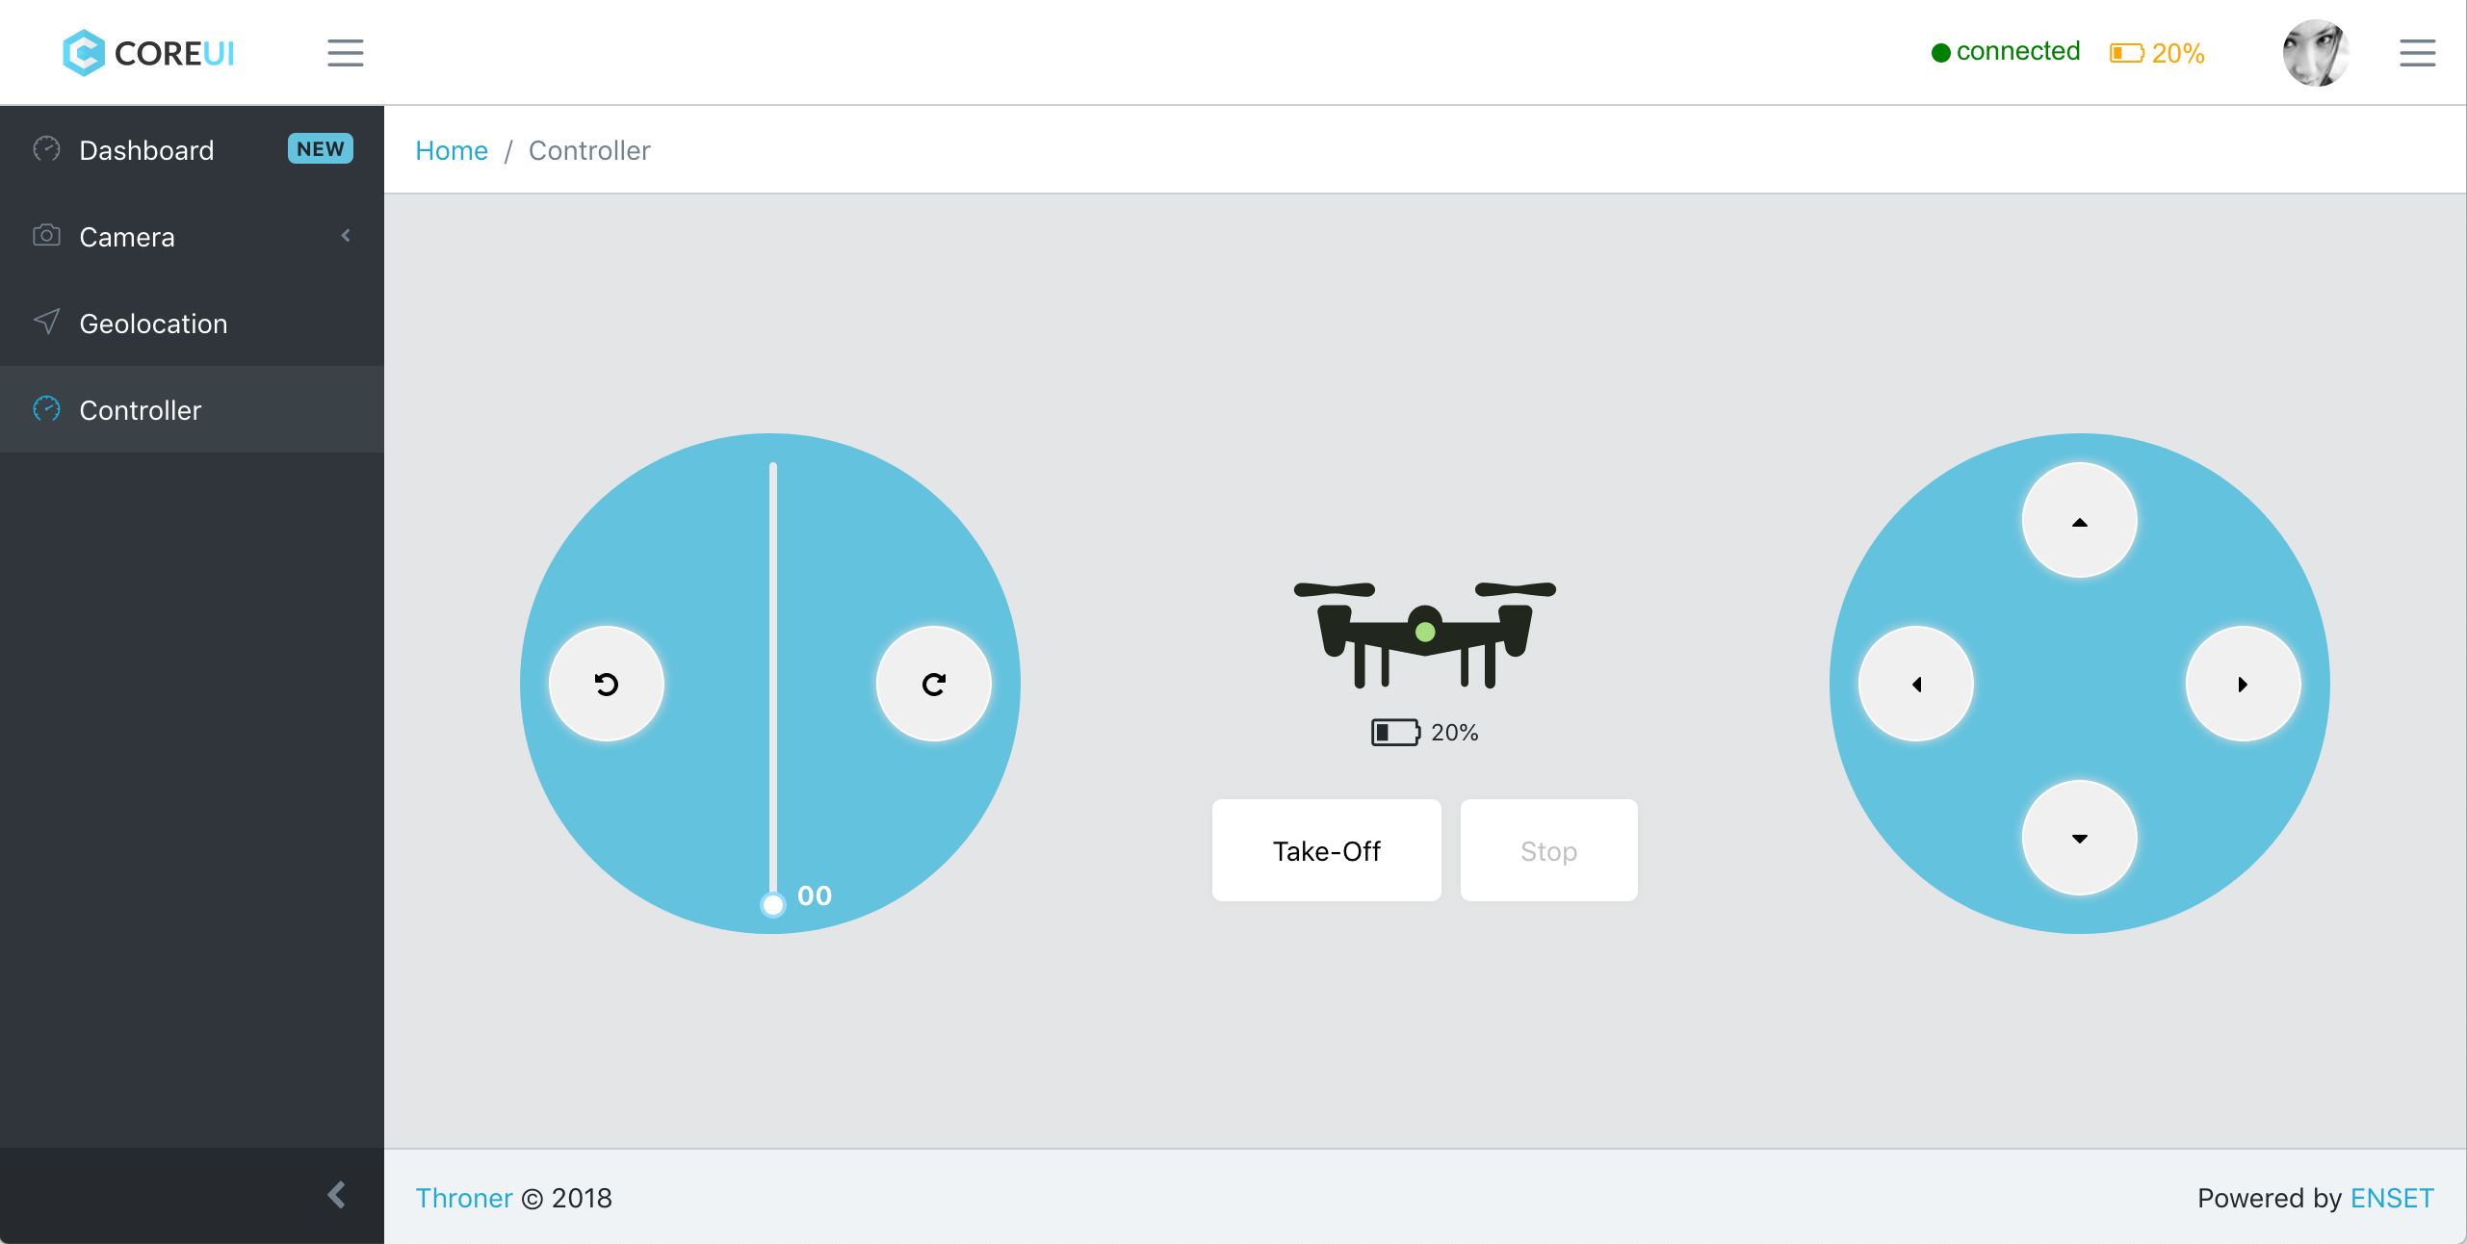Screen dimensions: 2467x1244
Task: Click the drone icon in center
Action: pyautogui.click(x=1424, y=634)
